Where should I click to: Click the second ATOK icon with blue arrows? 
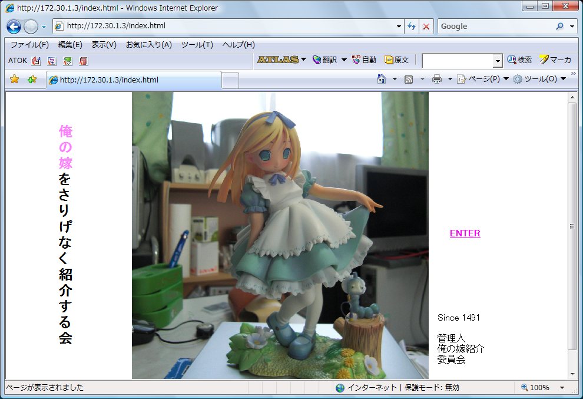coord(52,61)
